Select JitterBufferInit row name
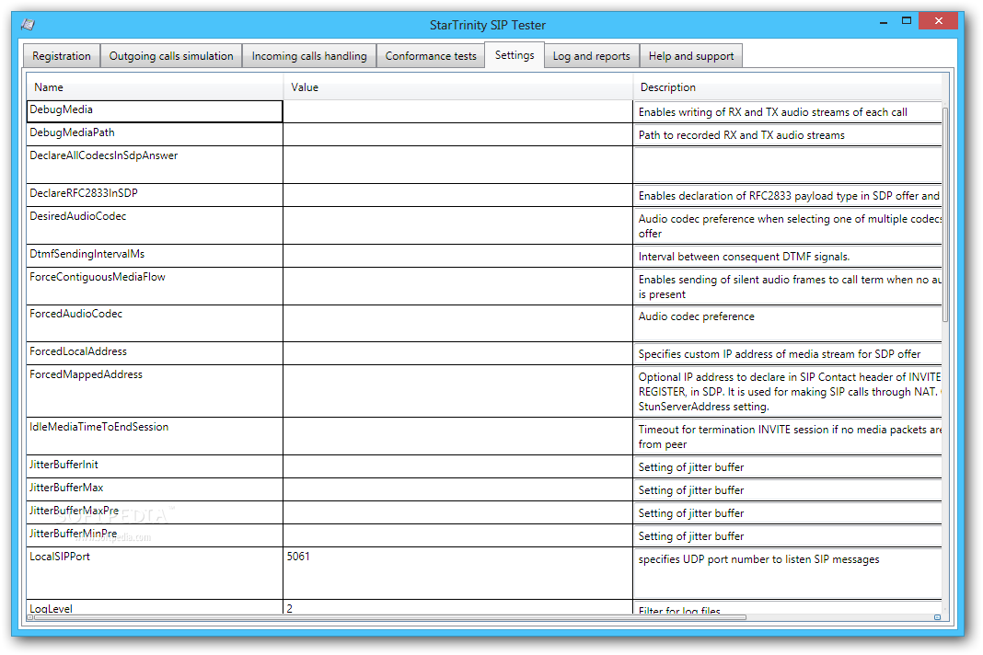Image resolution: width=983 pixels, height=655 pixels. [155, 466]
